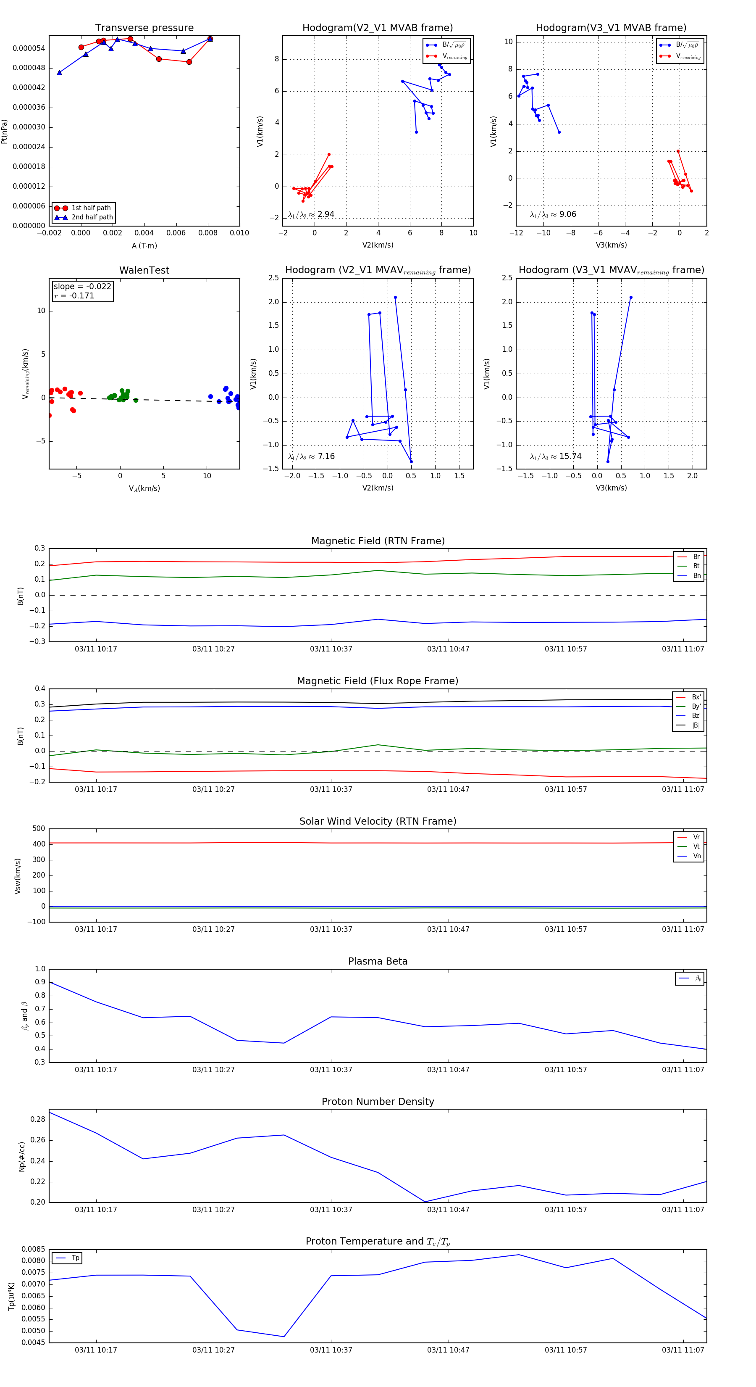This screenshot has height=1387, width=756.
Task: Click the "Transverse pressure" plot title
Action: point(144,28)
